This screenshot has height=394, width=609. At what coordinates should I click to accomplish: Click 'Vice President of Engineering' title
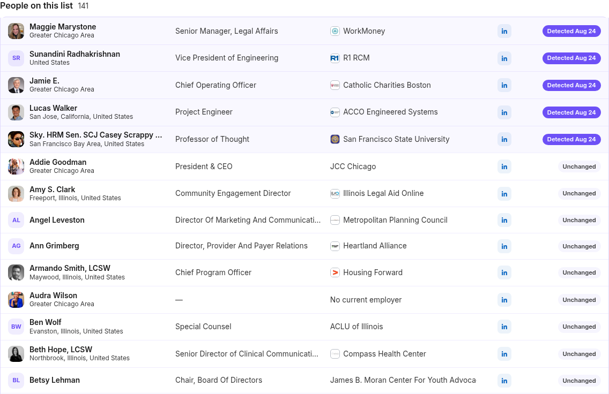click(227, 58)
